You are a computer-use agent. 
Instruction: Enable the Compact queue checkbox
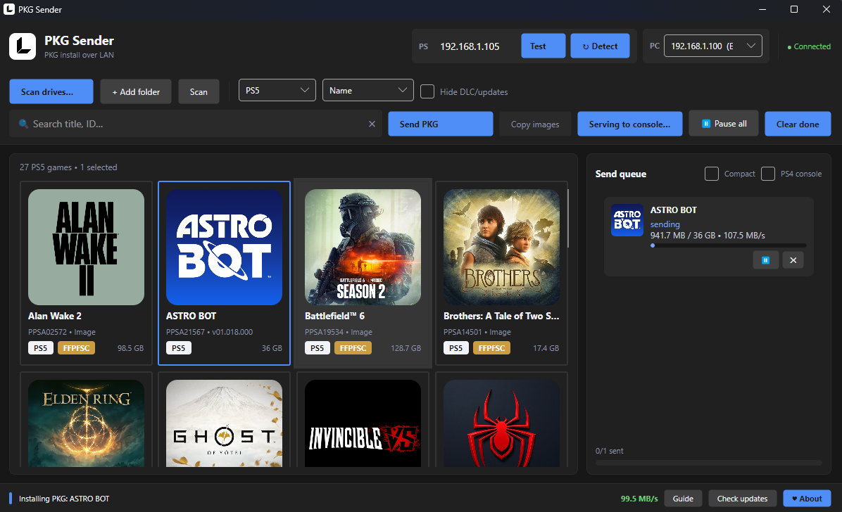(712, 174)
